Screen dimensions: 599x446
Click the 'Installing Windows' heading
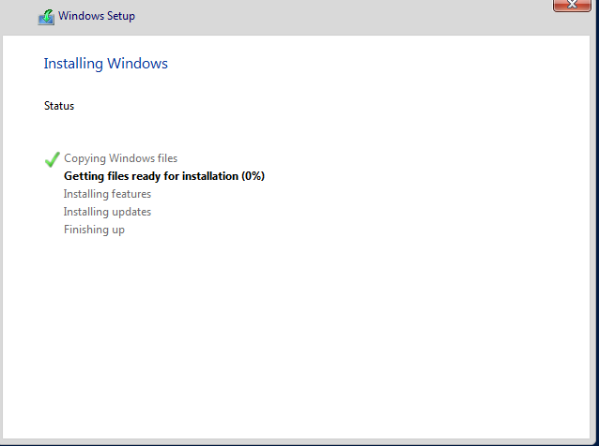[x=106, y=64]
